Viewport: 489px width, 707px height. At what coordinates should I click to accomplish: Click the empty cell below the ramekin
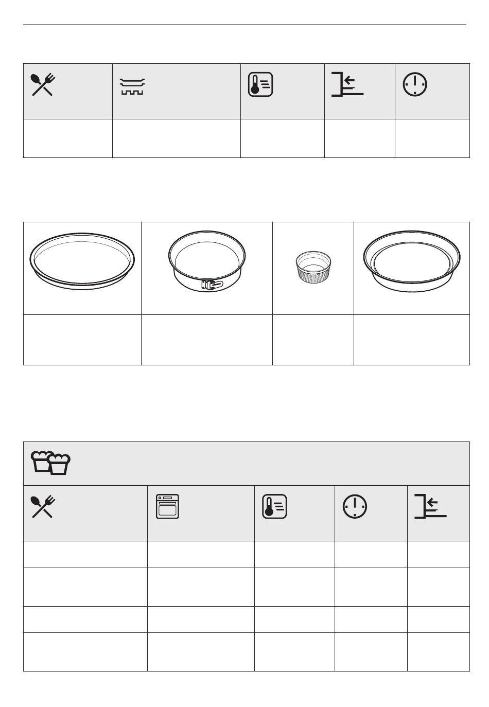(x=313, y=340)
